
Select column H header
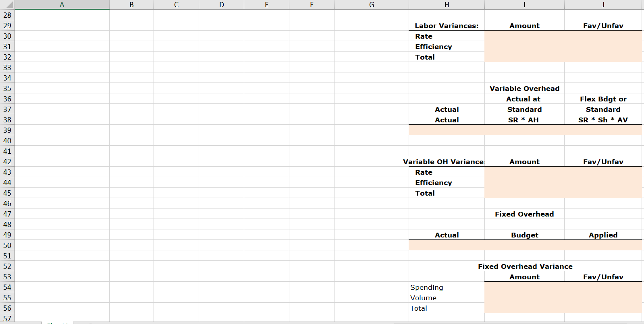(x=447, y=5)
